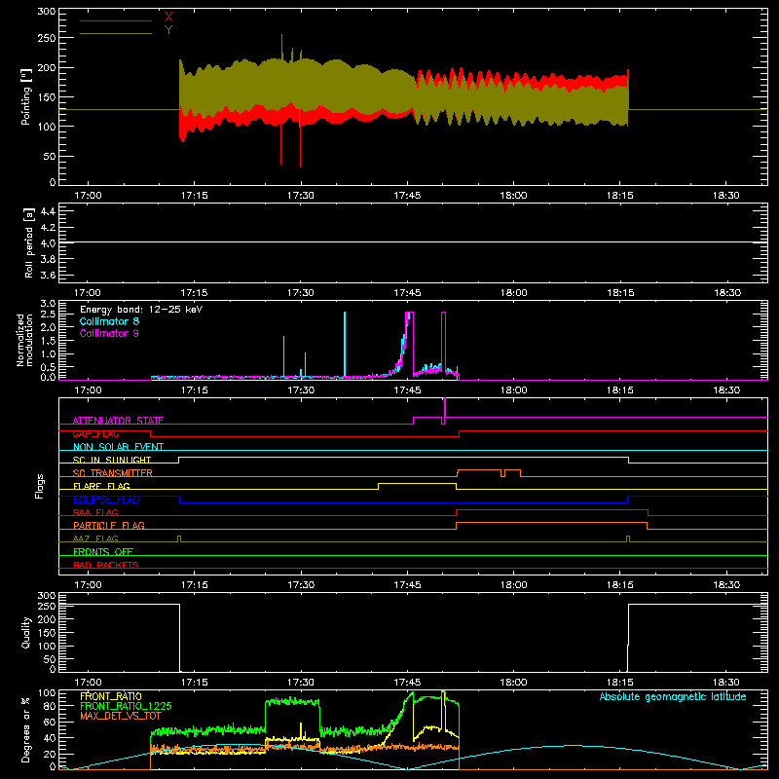Select the NON_SOLAR_EVENT flag label

pos(118,447)
